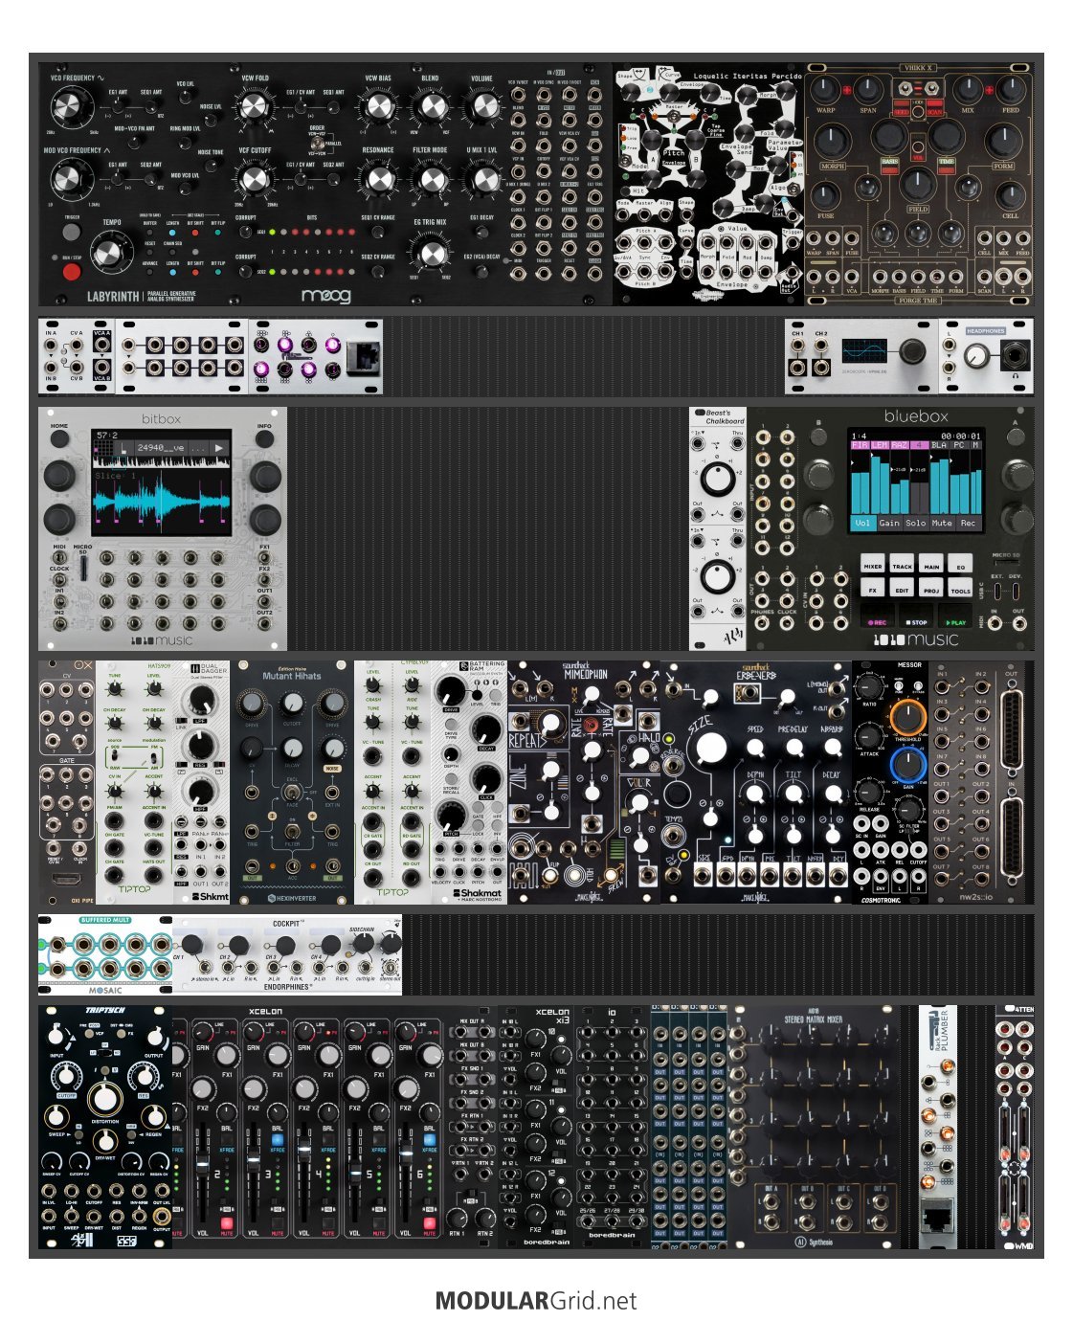Click the Distortion knob on Triptych
Image resolution: width=1073 pixels, height=1321 pixels.
(x=104, y=1098)
